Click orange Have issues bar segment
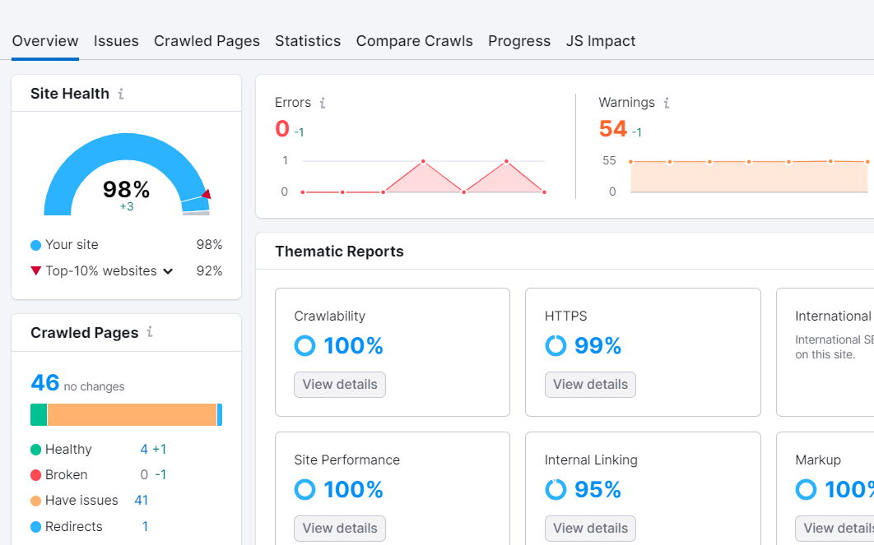 132,414
